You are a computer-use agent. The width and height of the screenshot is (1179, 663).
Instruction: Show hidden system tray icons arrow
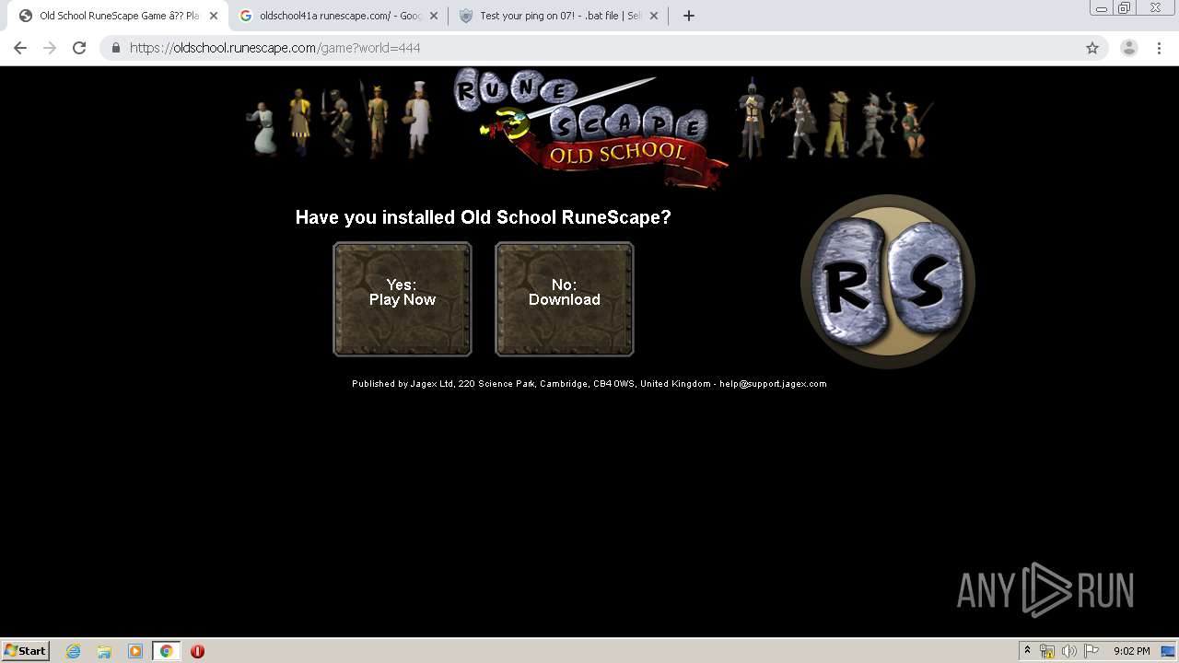(x=1027, y=651)
